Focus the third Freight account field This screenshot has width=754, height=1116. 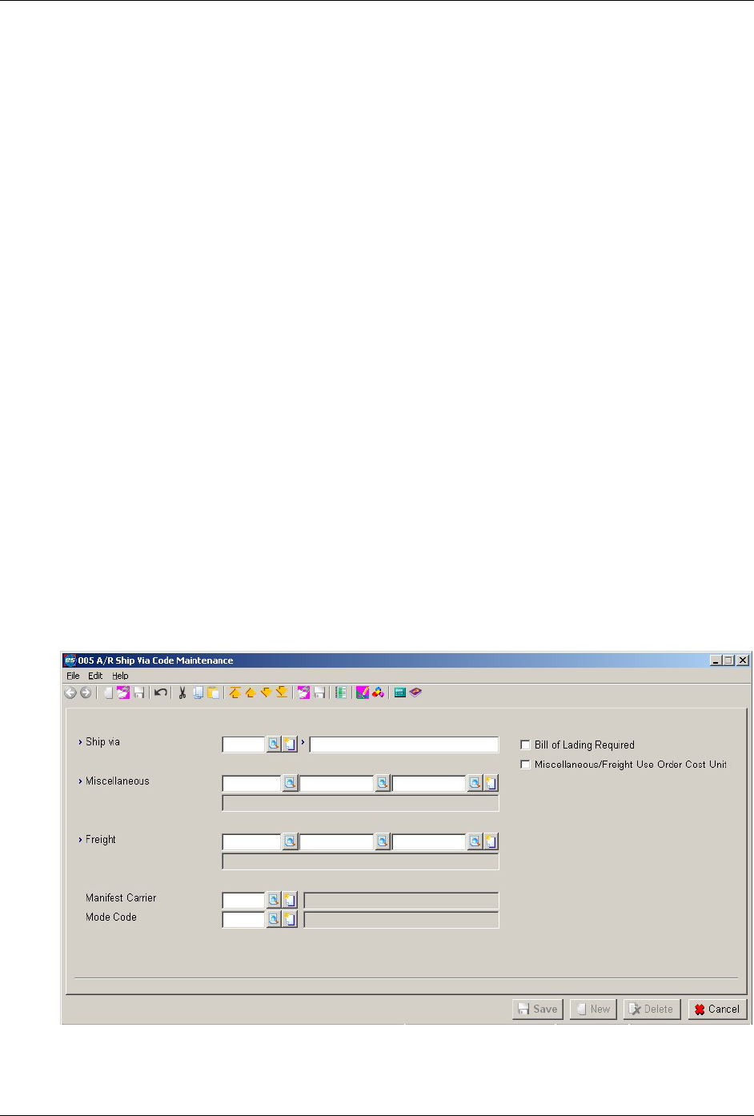pos(429,841)
